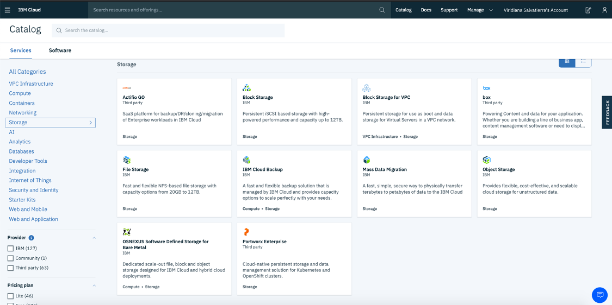Check the Third party (63) filter
Viewport: 612px width, 305px height.
(x=10, y=268)
